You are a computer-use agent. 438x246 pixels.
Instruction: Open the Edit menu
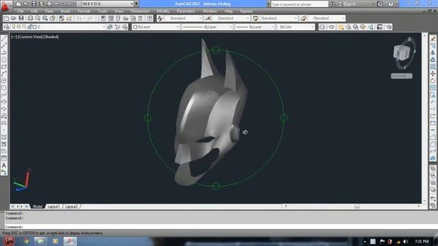point(34,11)
